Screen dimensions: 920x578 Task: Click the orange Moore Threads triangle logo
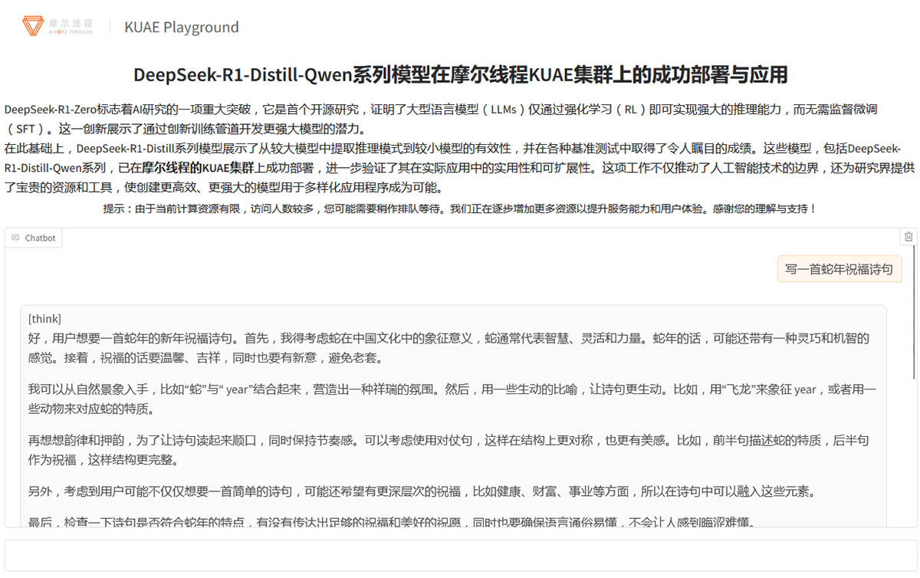[x=34, y=27]
